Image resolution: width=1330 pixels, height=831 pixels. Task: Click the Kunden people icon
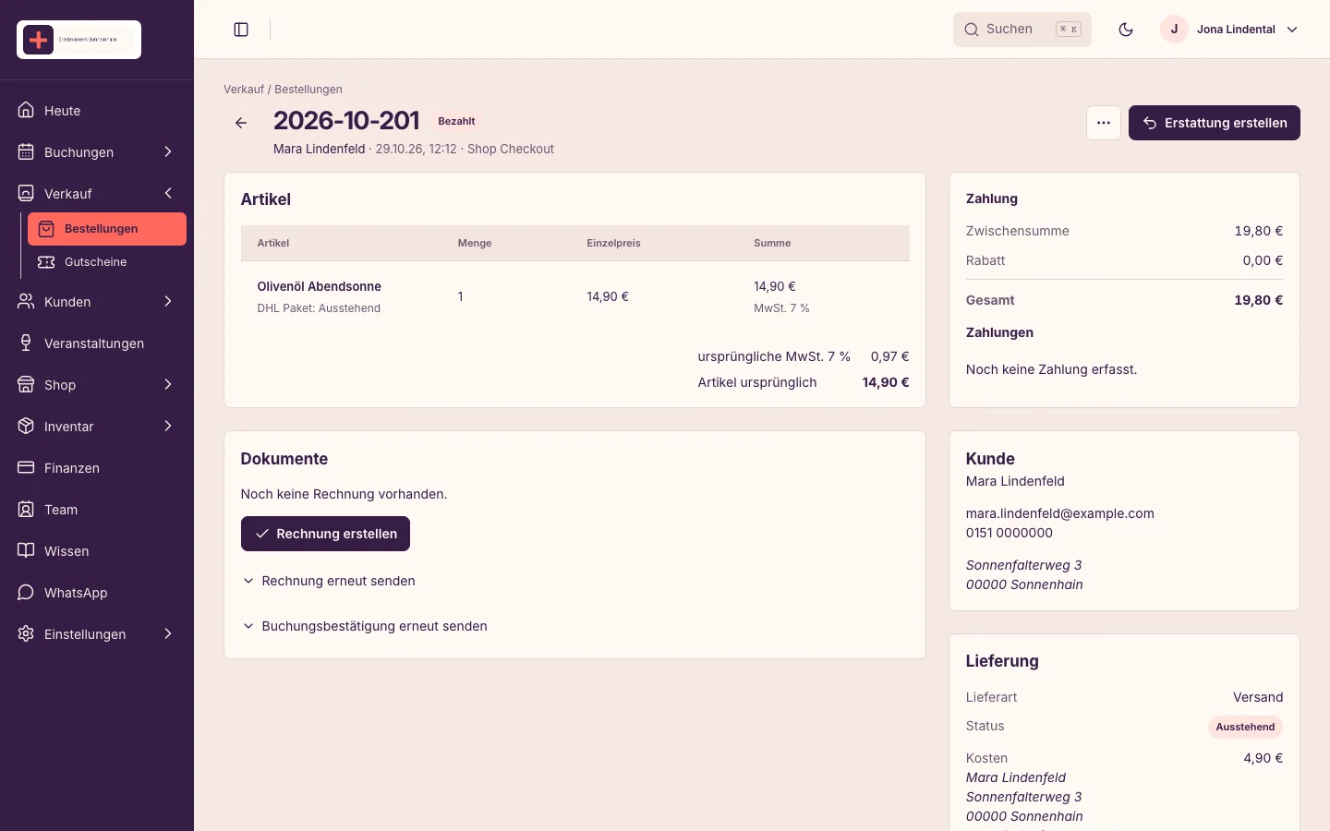(26, 301)
